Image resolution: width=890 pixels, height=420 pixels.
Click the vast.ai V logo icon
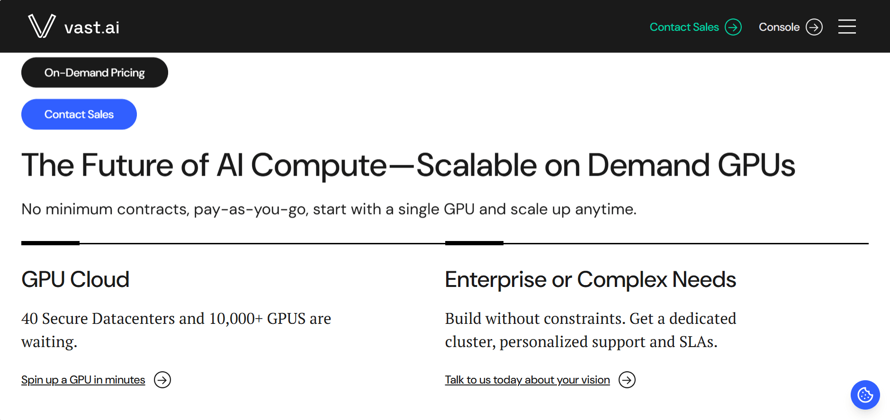[42, 26]
